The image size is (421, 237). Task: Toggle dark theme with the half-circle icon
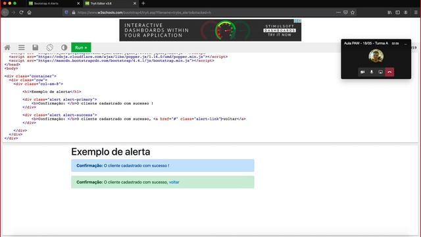coord(64,47)
